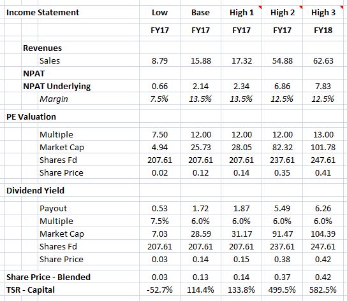Select the High 3 TSR cell 582.5%
The width and height of the screenshot is (347, 301).
click(x=323, y=290)
